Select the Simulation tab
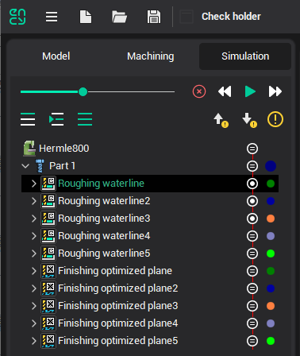The image size is (300, 356). (x=245, y=56)
